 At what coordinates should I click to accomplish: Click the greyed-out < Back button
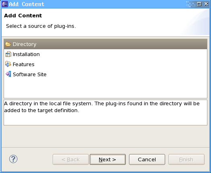click(x=71, y=160)
